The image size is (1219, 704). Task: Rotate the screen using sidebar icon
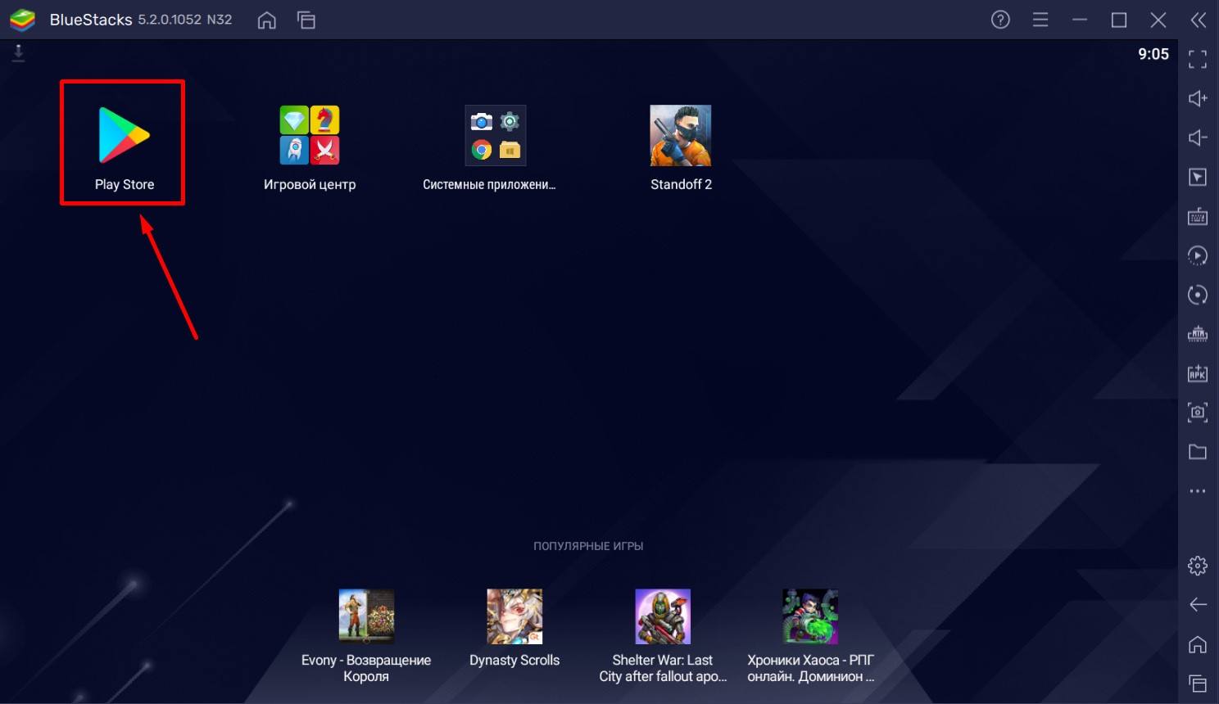[x=1198, y=295]
